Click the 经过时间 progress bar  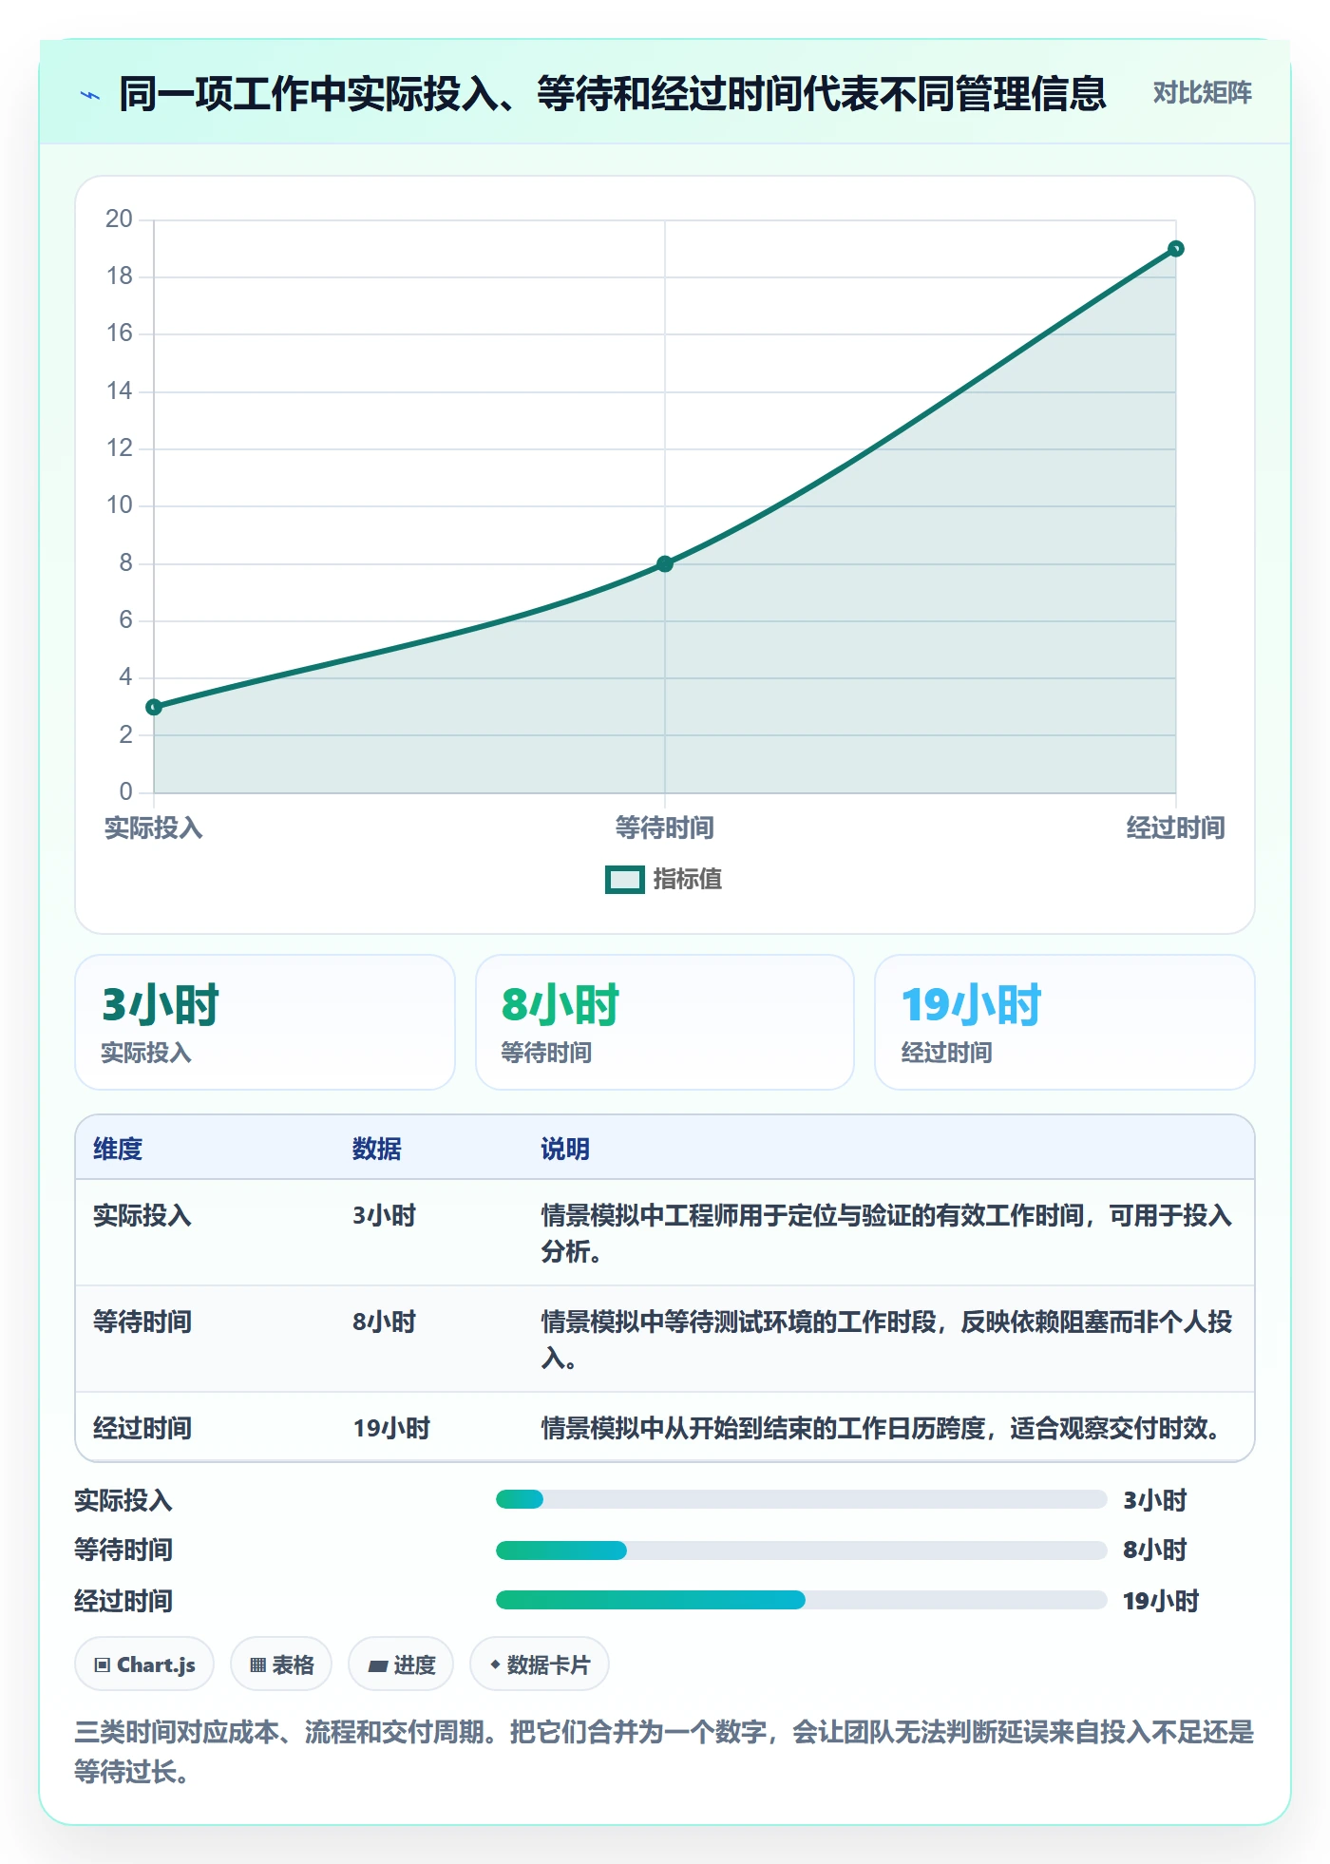point(801,1600)
